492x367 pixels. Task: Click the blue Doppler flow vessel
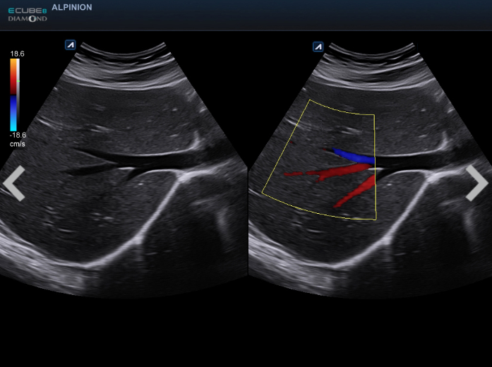click(354, 157)
